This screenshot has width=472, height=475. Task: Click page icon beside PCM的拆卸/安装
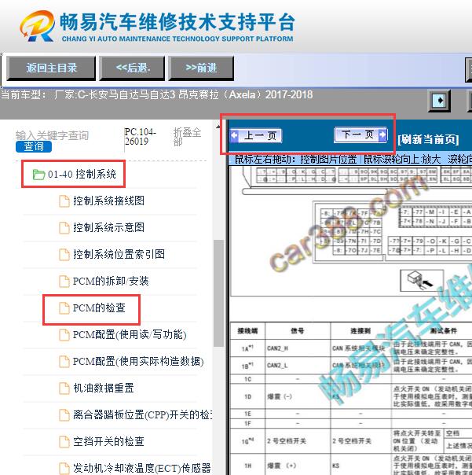64,282
